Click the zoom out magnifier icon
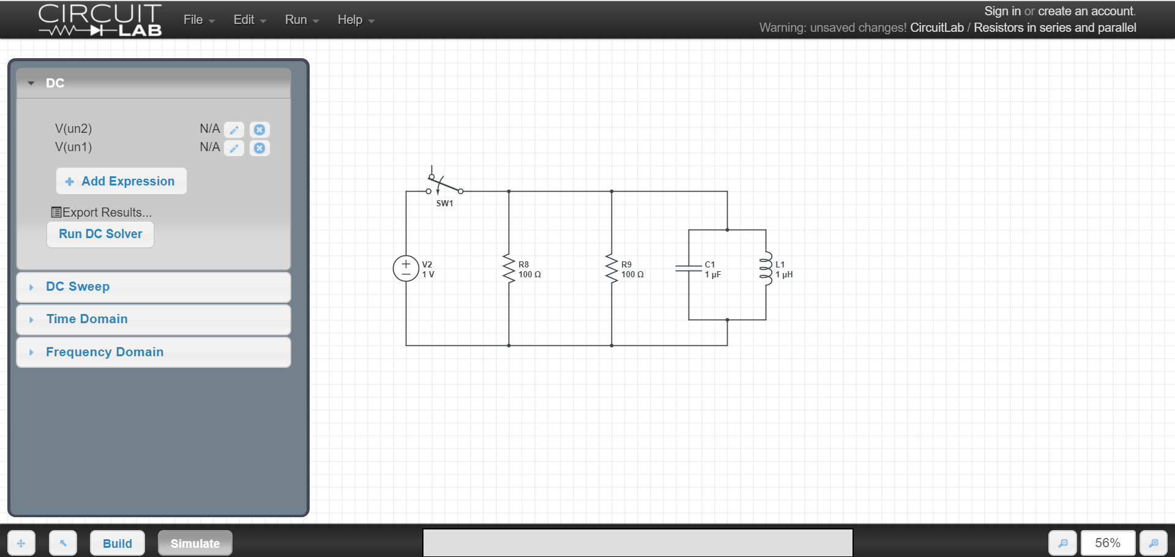The width and height of the screenshot is (1175, 557). [1063, 543]
